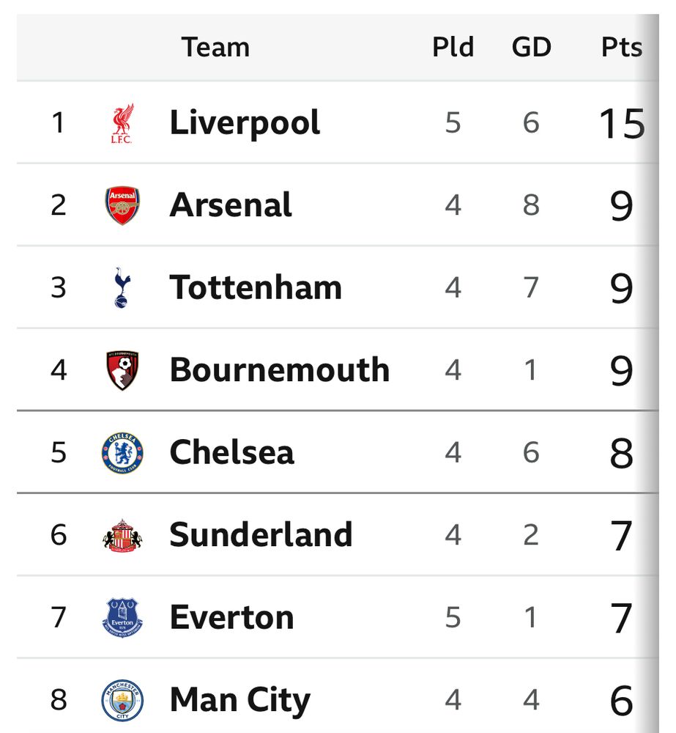This screenshot has width=676, height=733.
Task: Click the Man City club badge
Action: [122, 700]
